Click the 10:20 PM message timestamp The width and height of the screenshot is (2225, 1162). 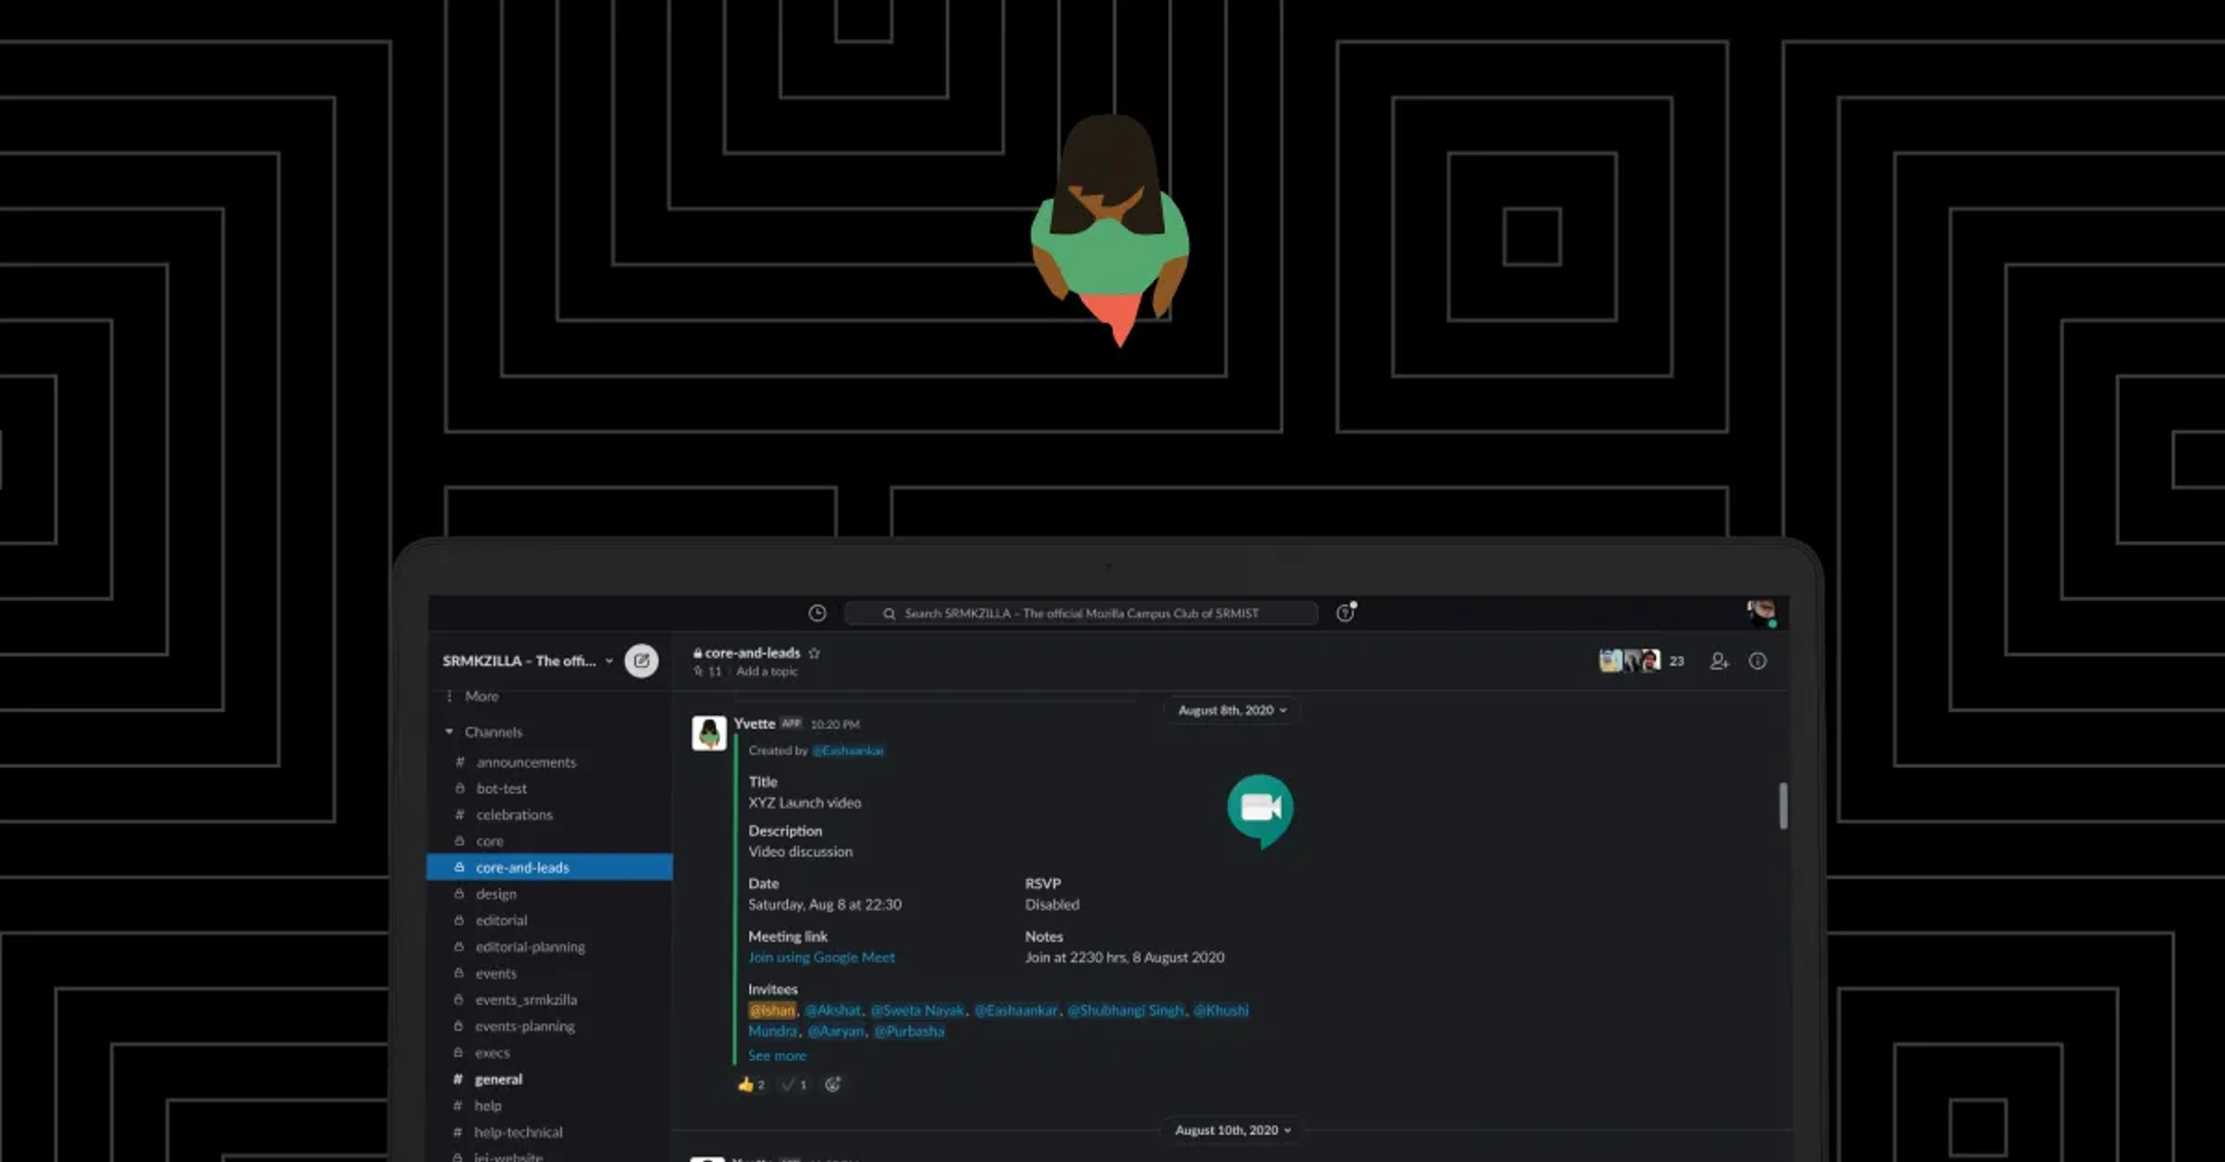pos(835,724)
